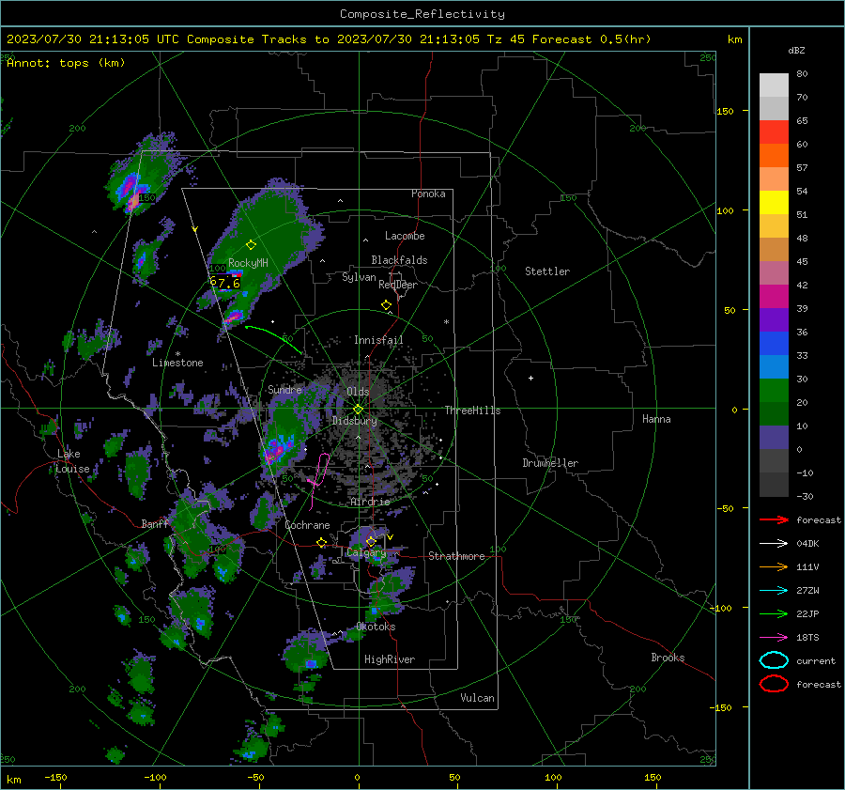Click the ThreeHills city label
This screenshot has width=845, height=790.
(472, 410)
